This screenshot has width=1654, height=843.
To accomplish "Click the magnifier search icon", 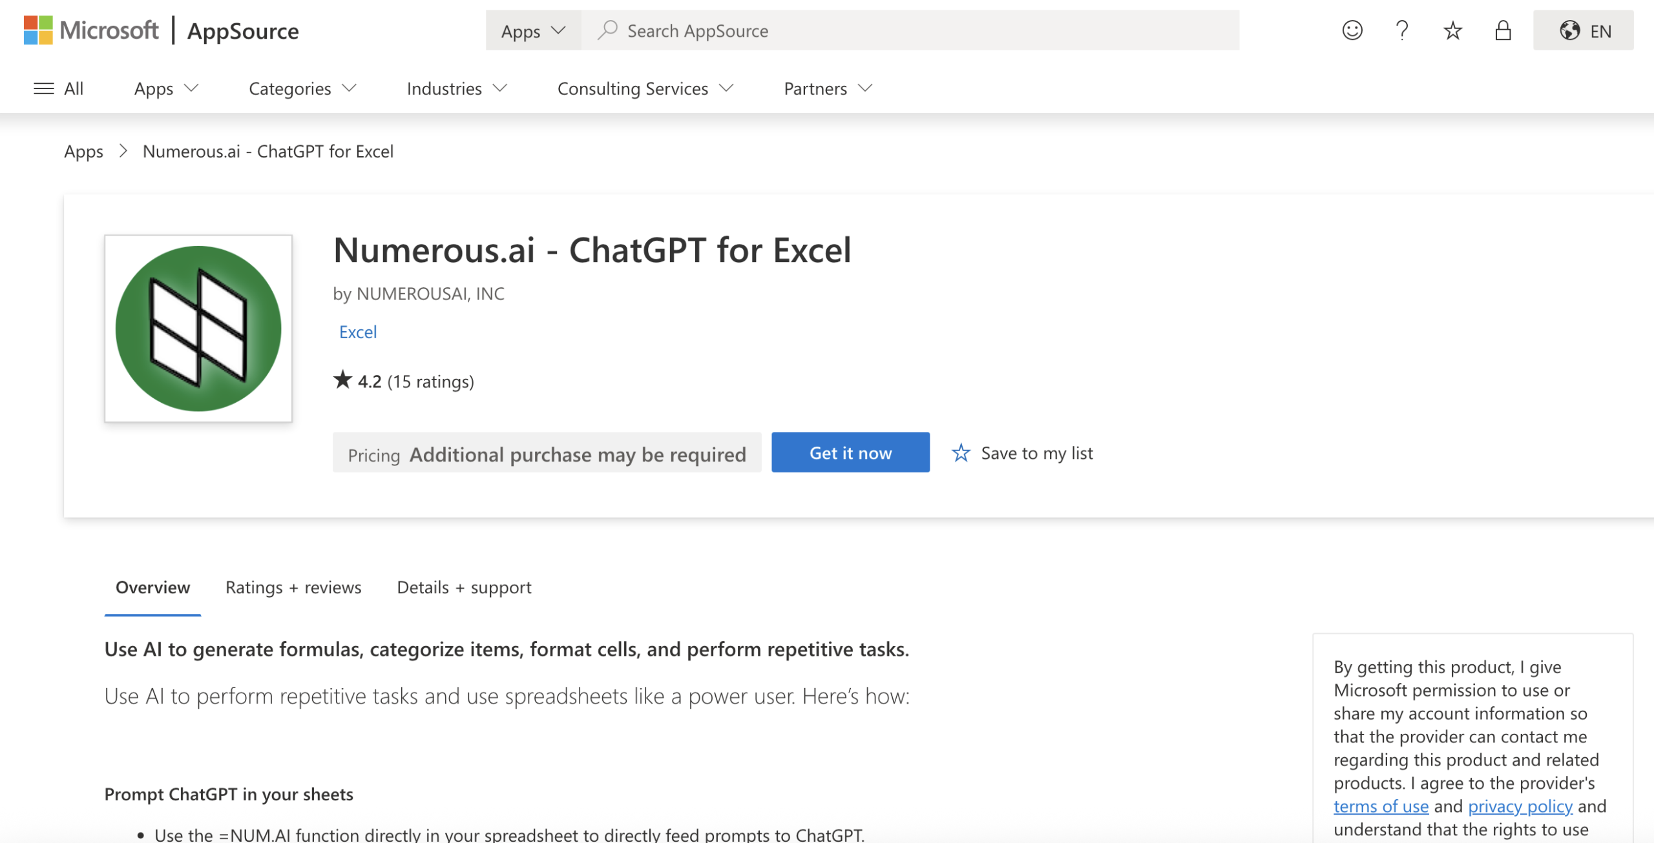I will (x=607, y=30).
